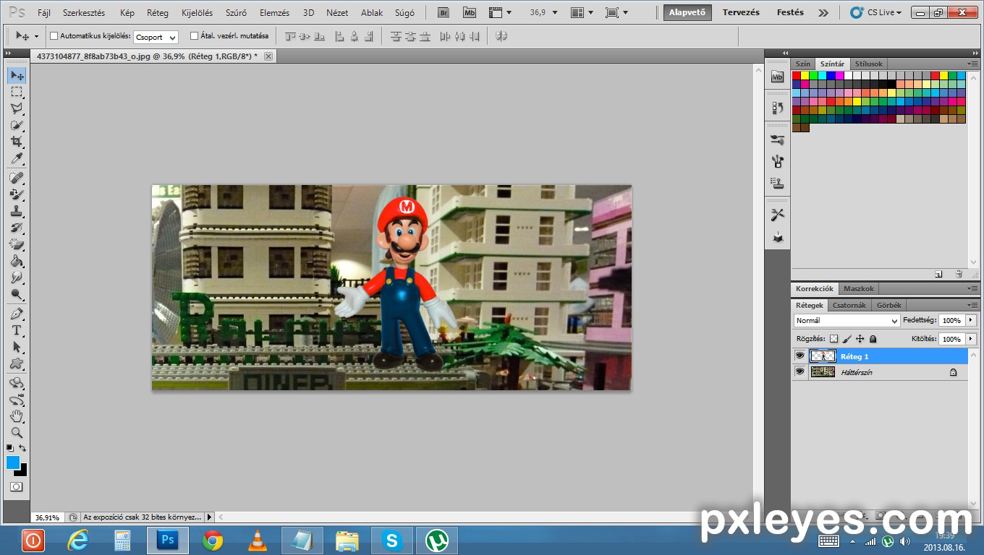Select the Clone Stamp tool

click(17, 211)
